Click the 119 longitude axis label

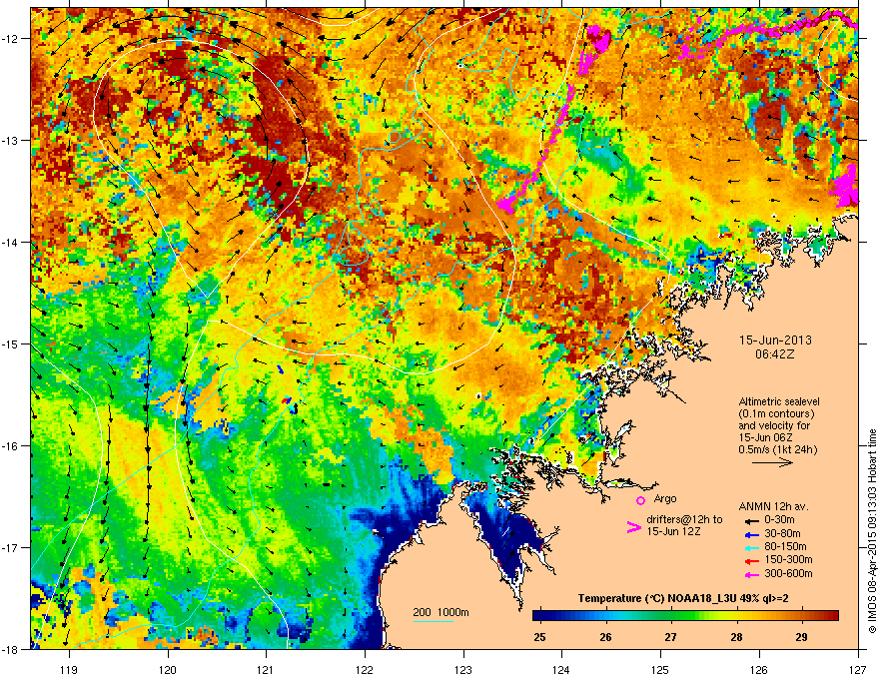69,669
